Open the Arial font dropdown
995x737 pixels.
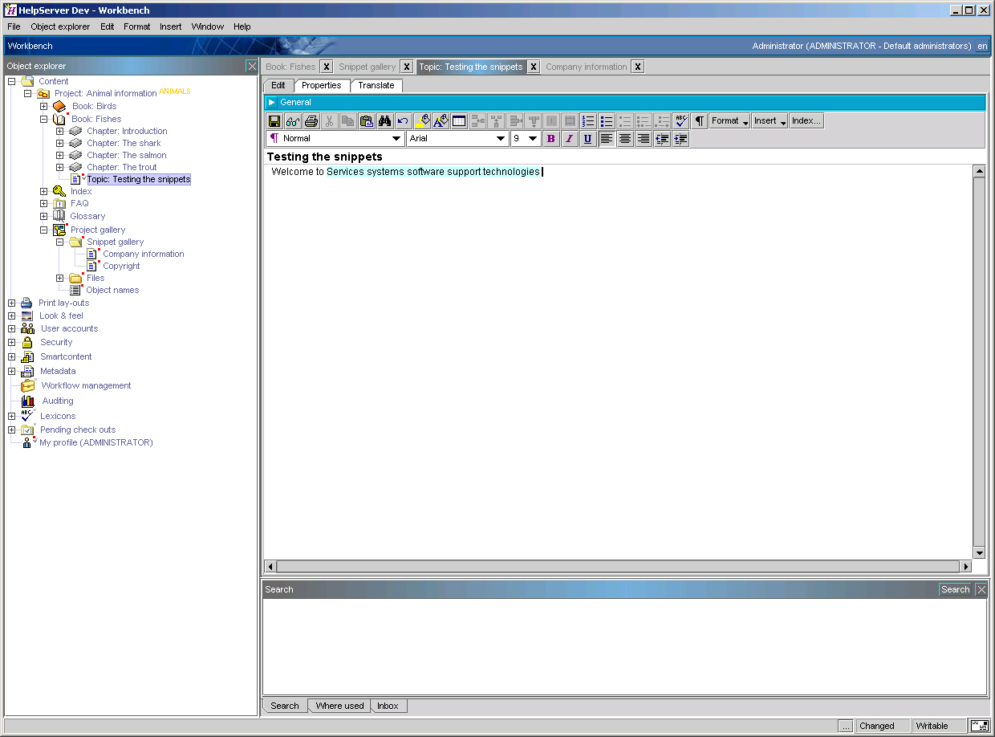458,139
